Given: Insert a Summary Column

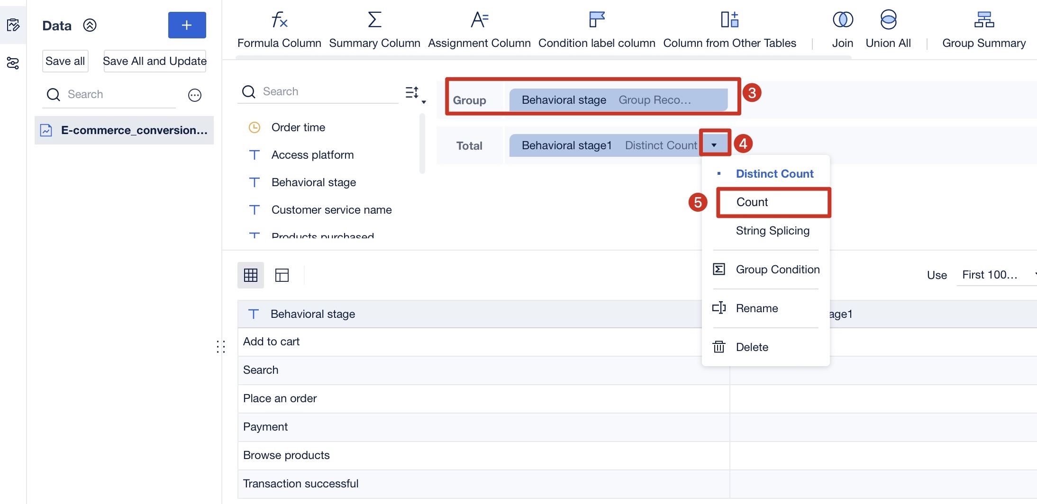Looking at the screenshot, I should pyautogui.click(x=374, y=28).
